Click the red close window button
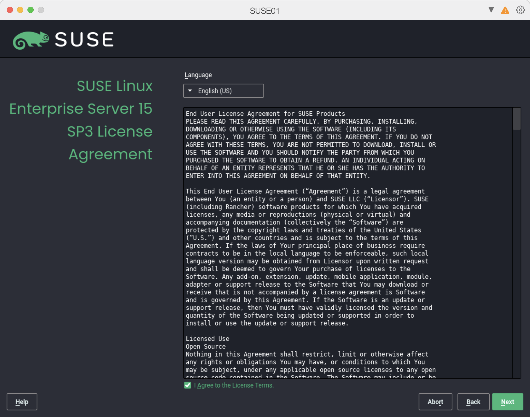The width and height of the screenshot is (530, 417). tap(10, 10)
